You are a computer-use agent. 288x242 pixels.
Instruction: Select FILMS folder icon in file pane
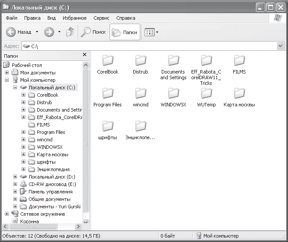(x=239, y=60)
